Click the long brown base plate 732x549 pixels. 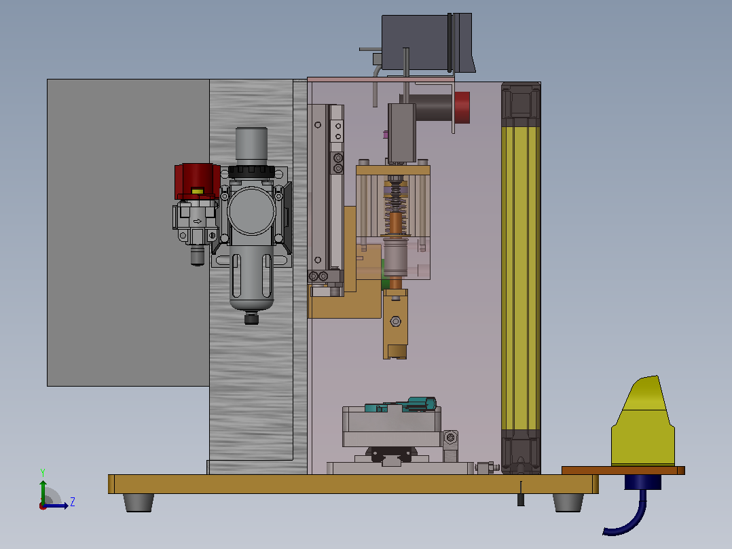pyautogui.click(x=353, y=484)
